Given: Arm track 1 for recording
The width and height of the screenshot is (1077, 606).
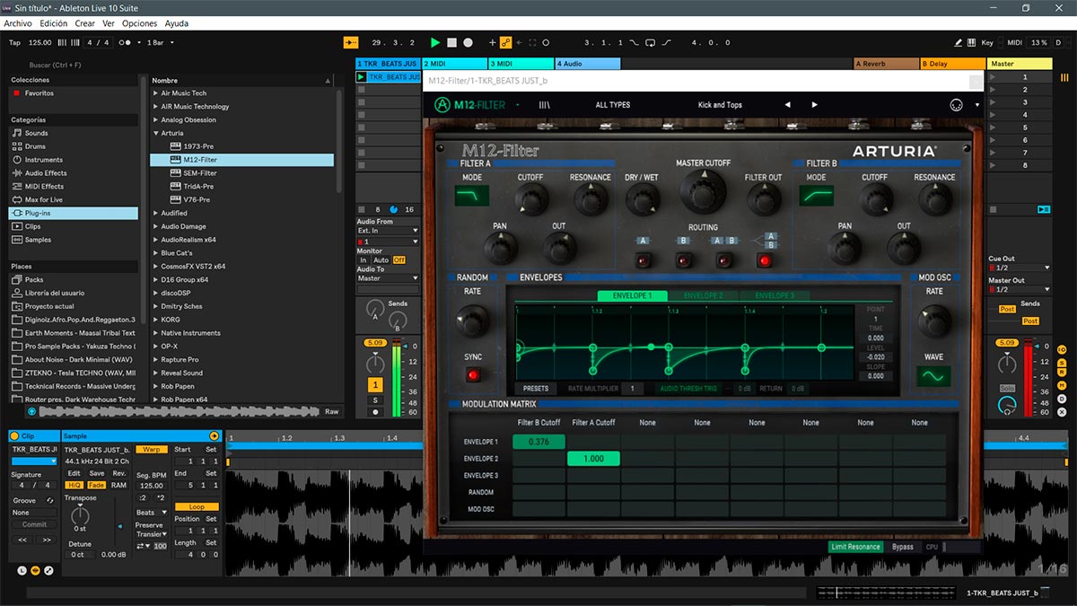Looking at the screenshot, I should 375,411.
